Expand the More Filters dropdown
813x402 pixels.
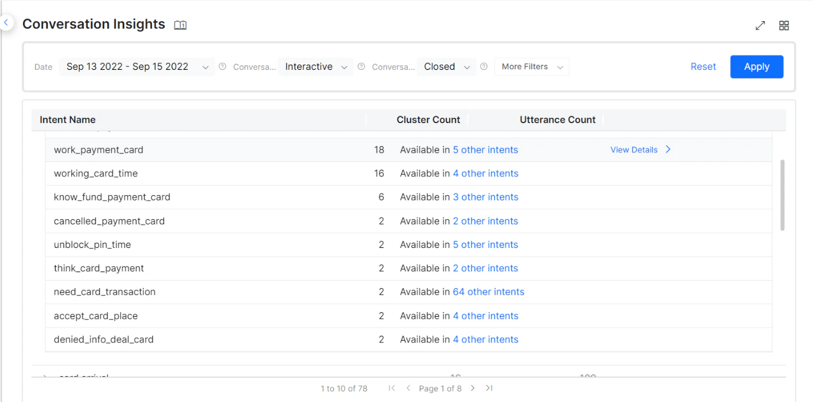pyautogui.click(x=532, y=66)
